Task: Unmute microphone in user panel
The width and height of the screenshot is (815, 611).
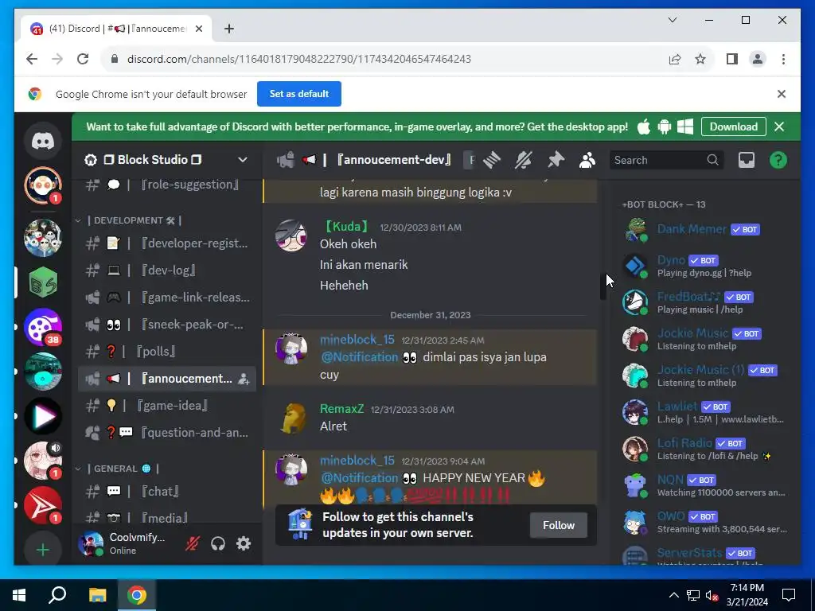Action: (x=193, y=543)
